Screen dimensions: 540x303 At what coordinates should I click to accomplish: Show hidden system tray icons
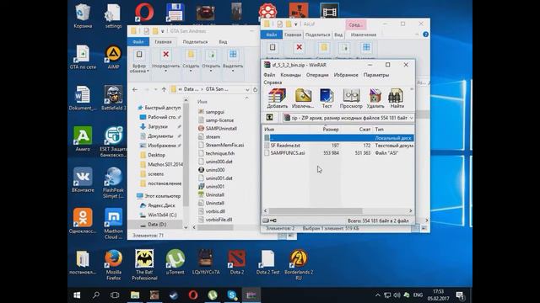378,295
